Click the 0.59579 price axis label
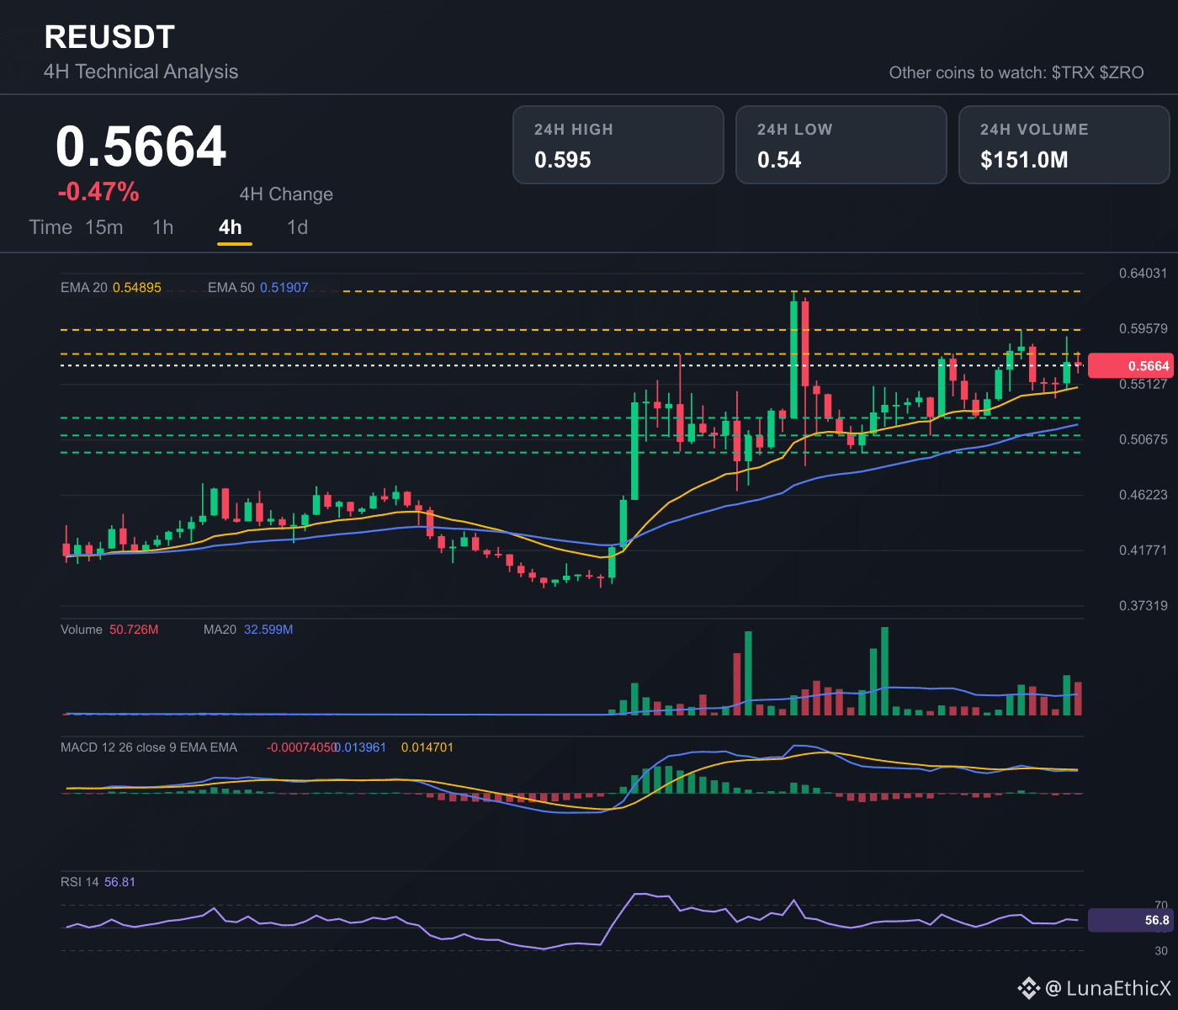Viewport: 1178px width, 1010px height. tap(1144, 328)
